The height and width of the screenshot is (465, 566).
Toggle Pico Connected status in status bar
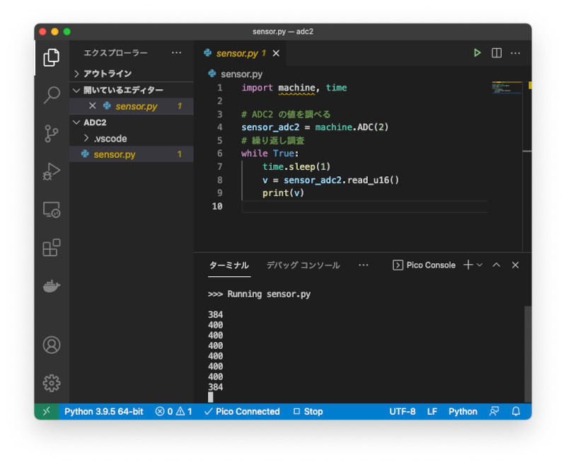click(241, 411)
